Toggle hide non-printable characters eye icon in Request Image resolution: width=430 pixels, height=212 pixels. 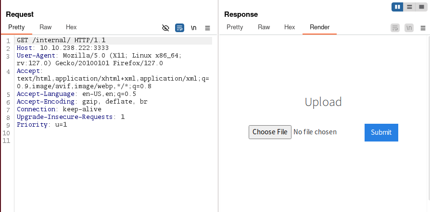point(165,28)
